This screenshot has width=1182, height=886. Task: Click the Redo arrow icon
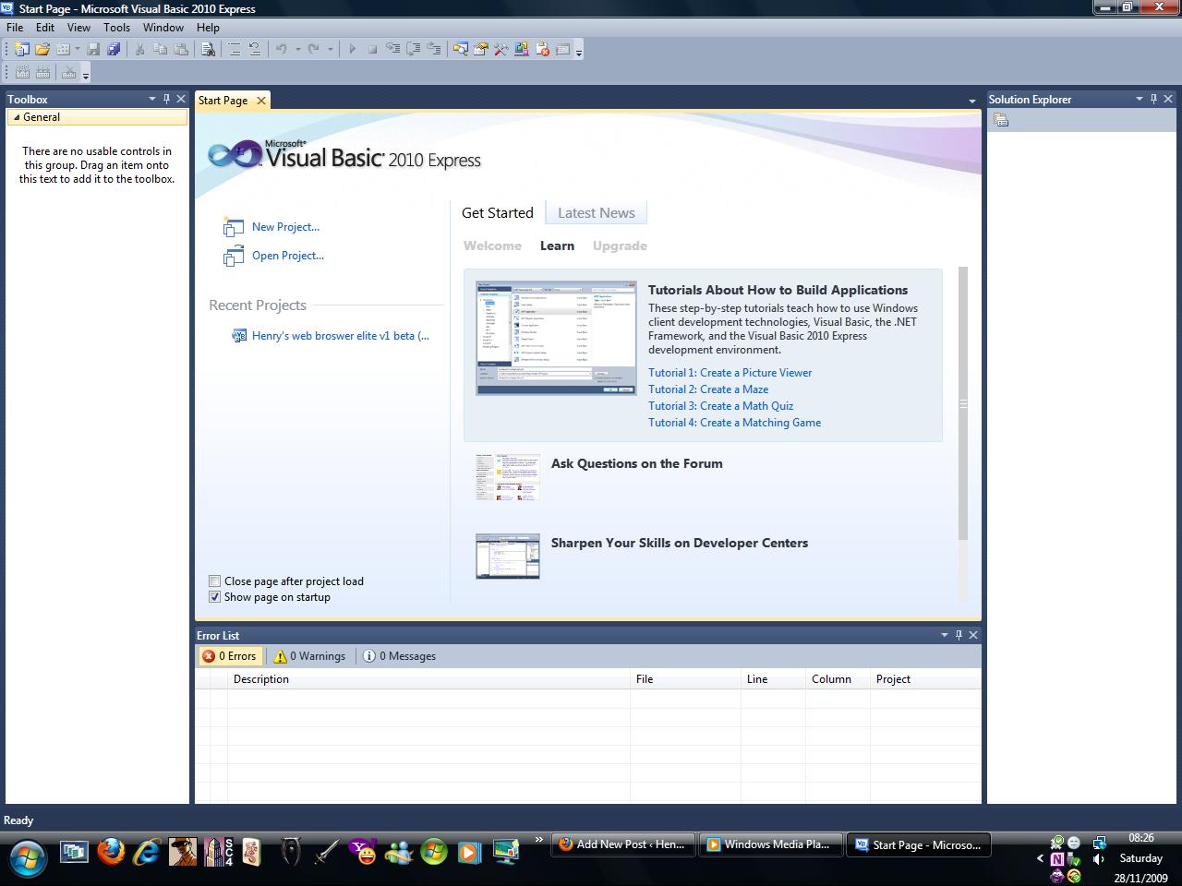pyautogui.click(x=314, y=50)
